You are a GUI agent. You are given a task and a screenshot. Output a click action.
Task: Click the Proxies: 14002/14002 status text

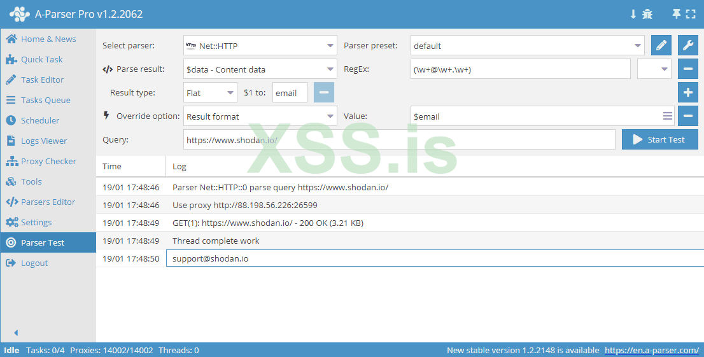pos(111,350)
